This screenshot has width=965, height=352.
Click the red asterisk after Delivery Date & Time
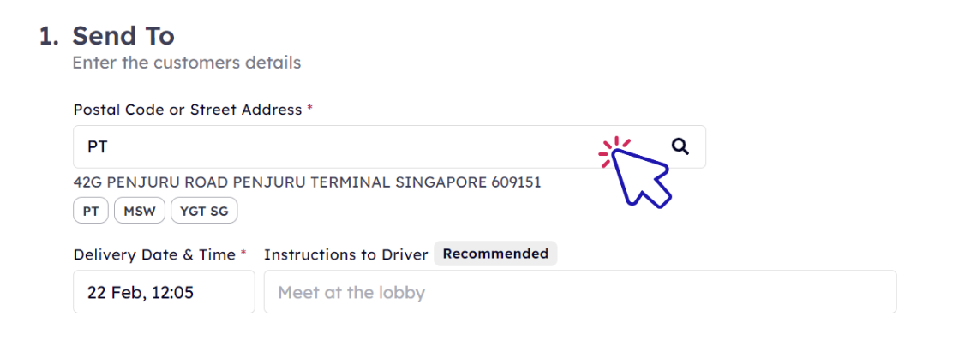pos(243,252)
